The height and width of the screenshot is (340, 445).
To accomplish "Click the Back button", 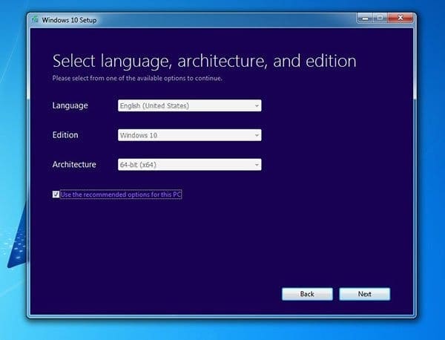I will pos(307,294).
